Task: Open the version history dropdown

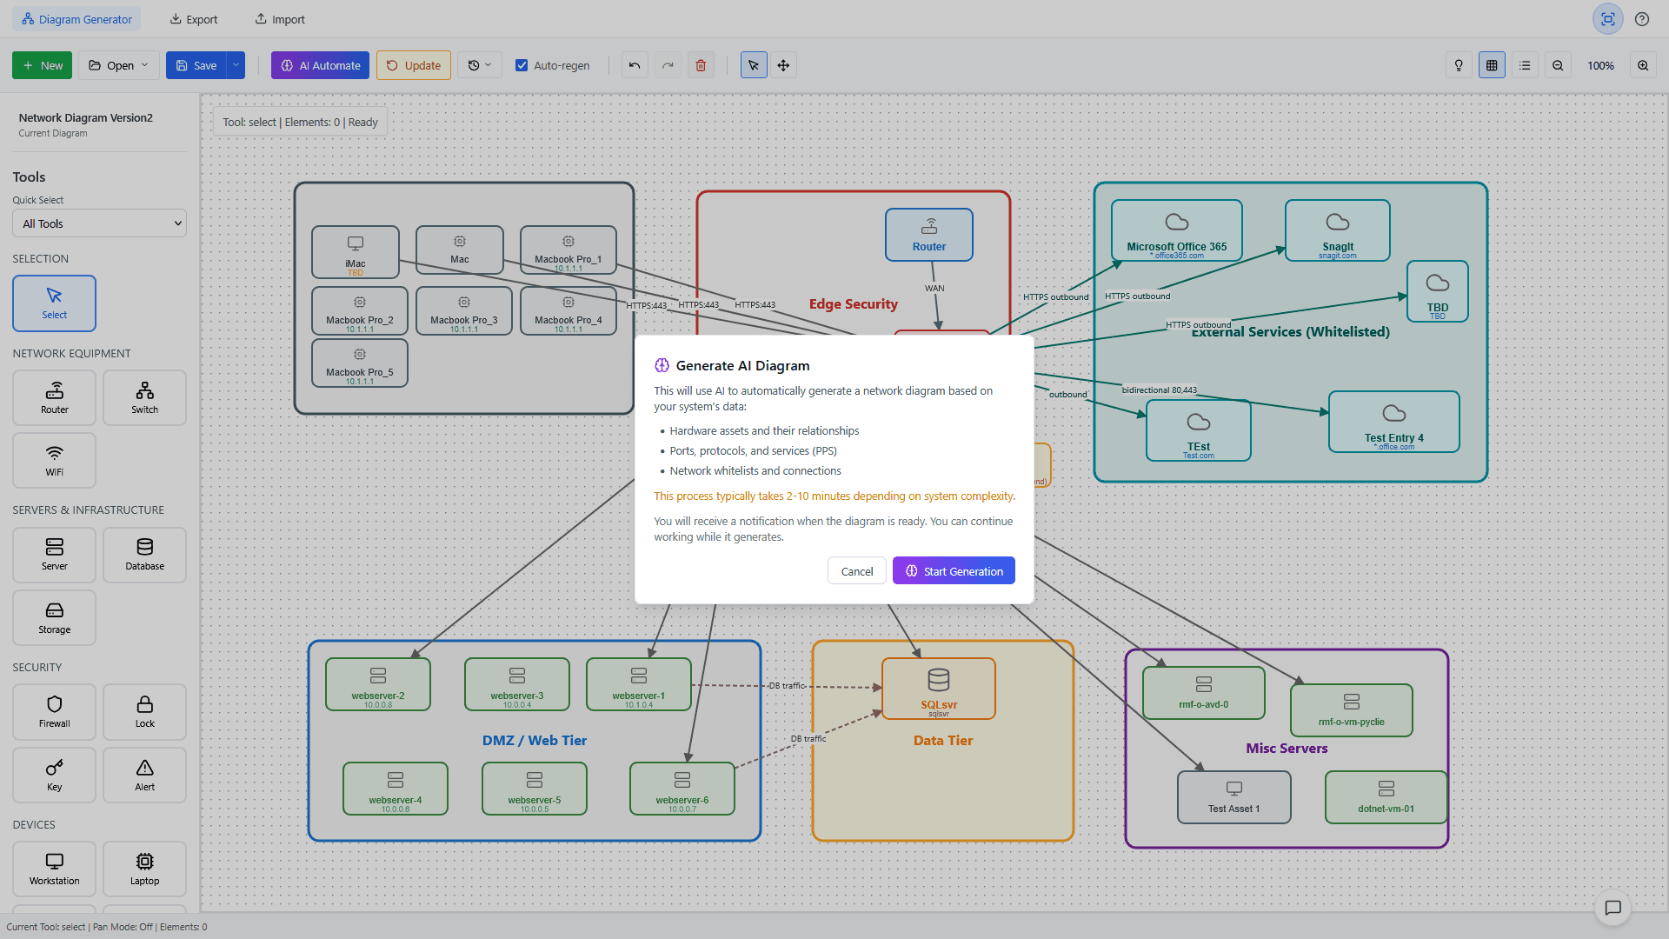Action: coord(479,64)
